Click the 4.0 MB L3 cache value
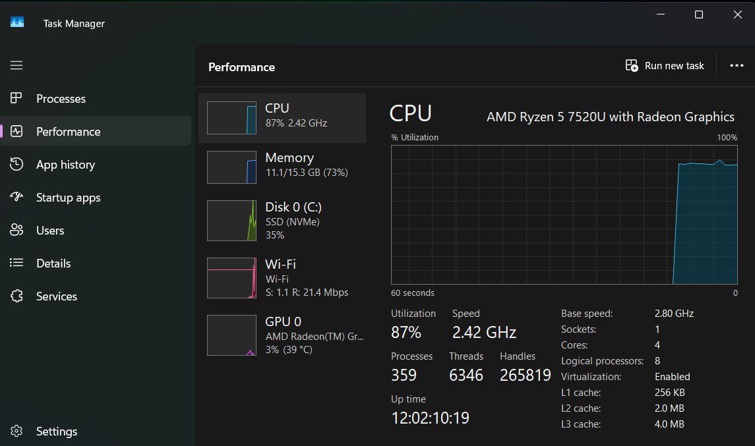The height and width of the screenshot is (446, 755). [x=669, y=424]
